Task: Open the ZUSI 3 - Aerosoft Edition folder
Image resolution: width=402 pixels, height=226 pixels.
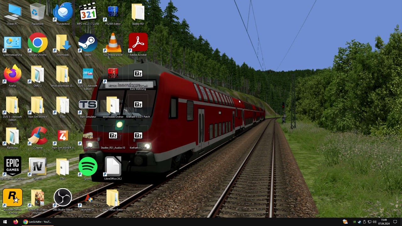Action: tap(13, 109)
